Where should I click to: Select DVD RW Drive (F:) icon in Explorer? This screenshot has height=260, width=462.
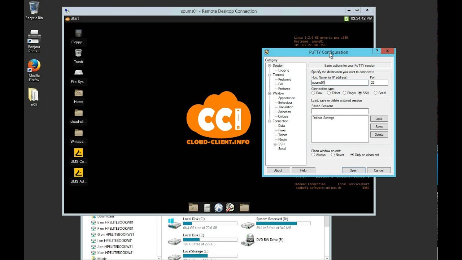click(248, 240)
